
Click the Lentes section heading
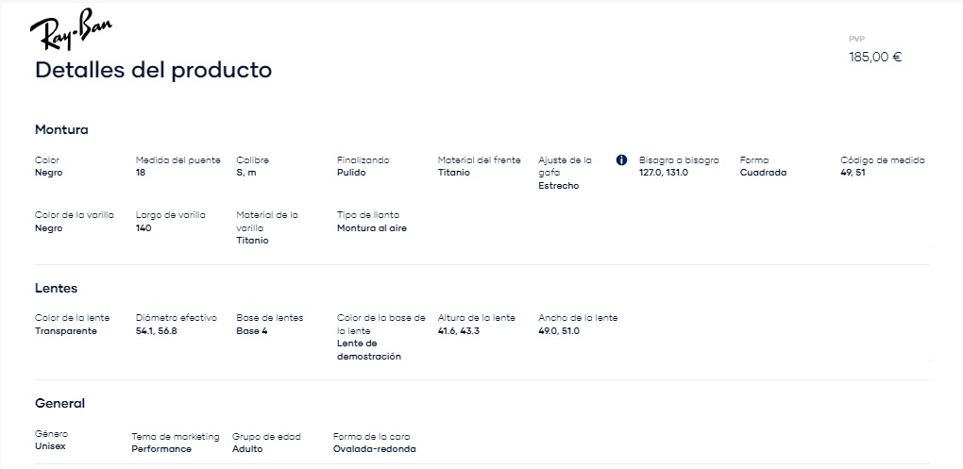pos(56,288)
